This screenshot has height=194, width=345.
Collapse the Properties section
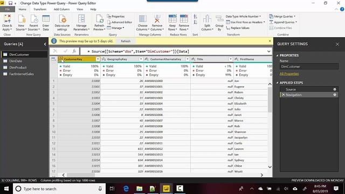pos(277,56)
